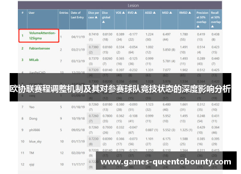241x174 pixels.
Task: Click RVD value -0.177 in first row
Action: tap(133, 34)
